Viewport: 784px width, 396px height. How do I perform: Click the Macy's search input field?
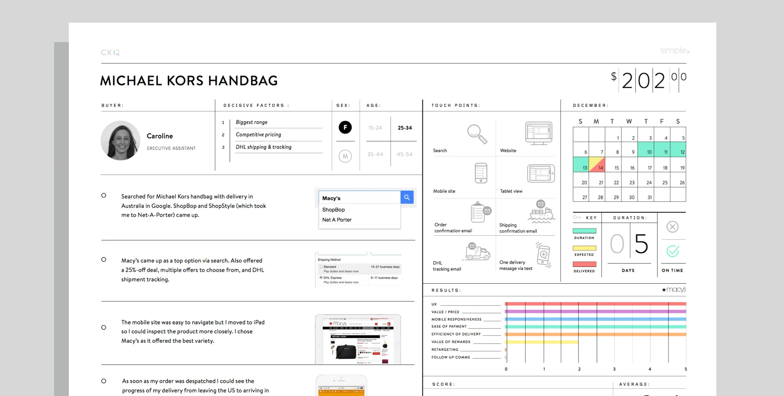point(359,198)
